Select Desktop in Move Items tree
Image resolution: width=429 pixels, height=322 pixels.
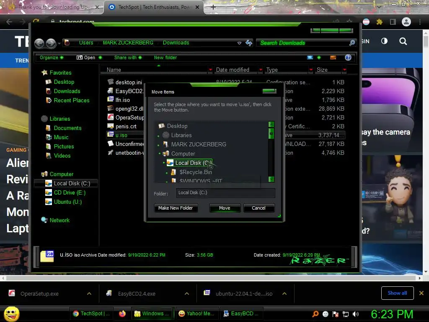173,126
